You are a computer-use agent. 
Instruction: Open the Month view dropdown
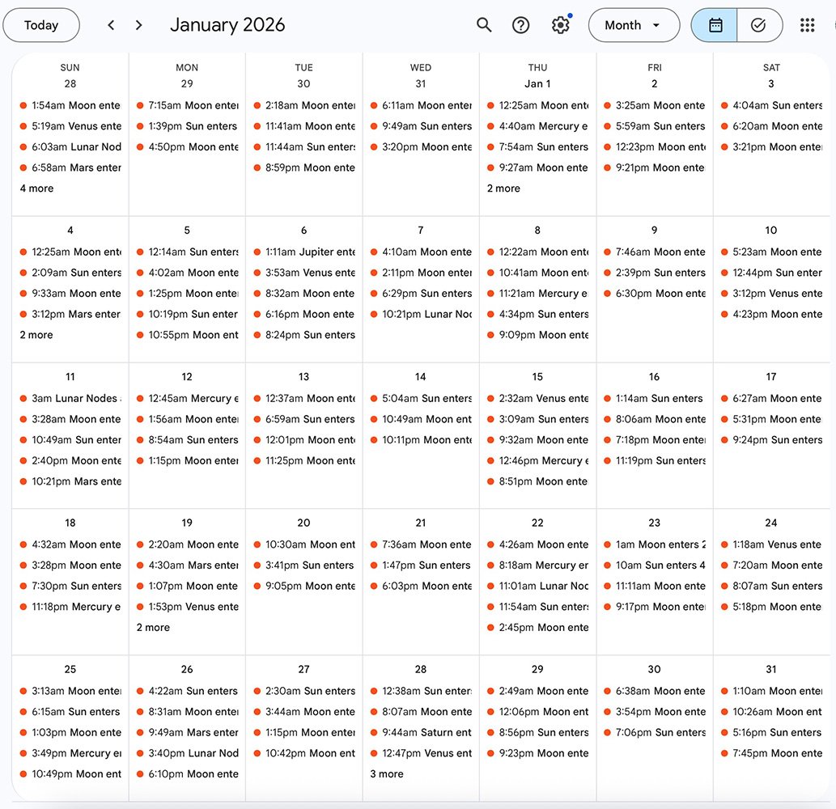click(x=634, y=25)
